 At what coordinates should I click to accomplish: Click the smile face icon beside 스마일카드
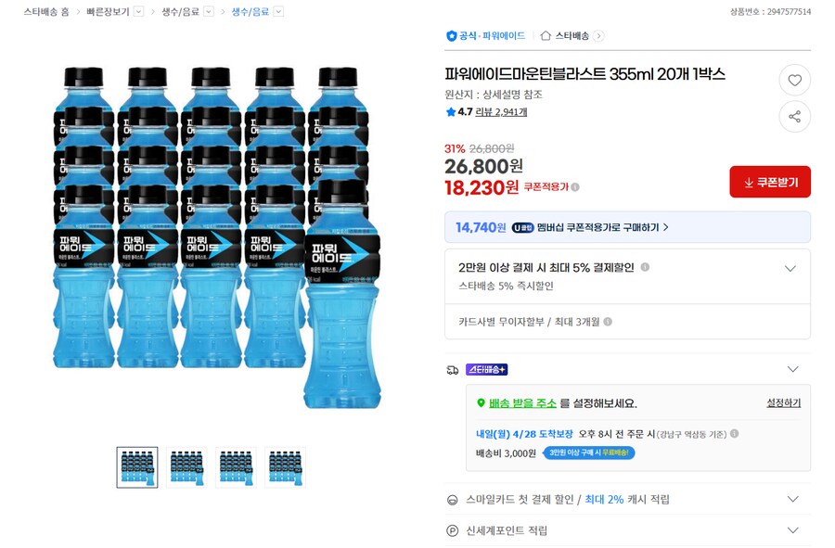(454, 499)
